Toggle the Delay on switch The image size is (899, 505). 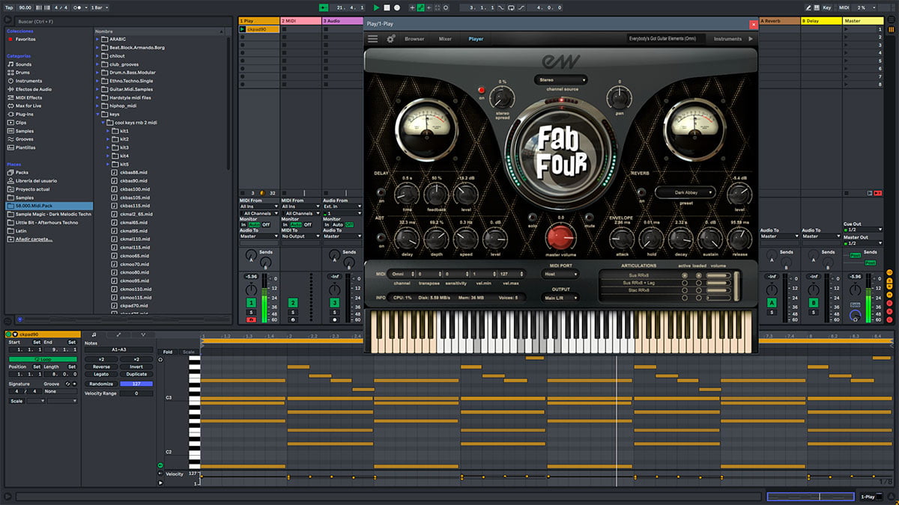tap(381, 194)
